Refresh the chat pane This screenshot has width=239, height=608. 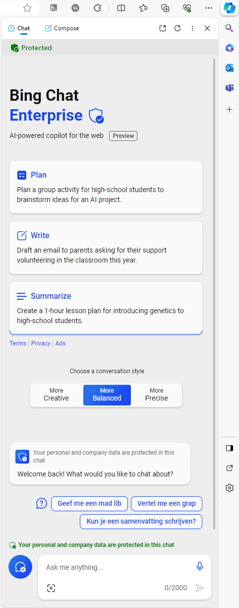[x=178, y=28]
